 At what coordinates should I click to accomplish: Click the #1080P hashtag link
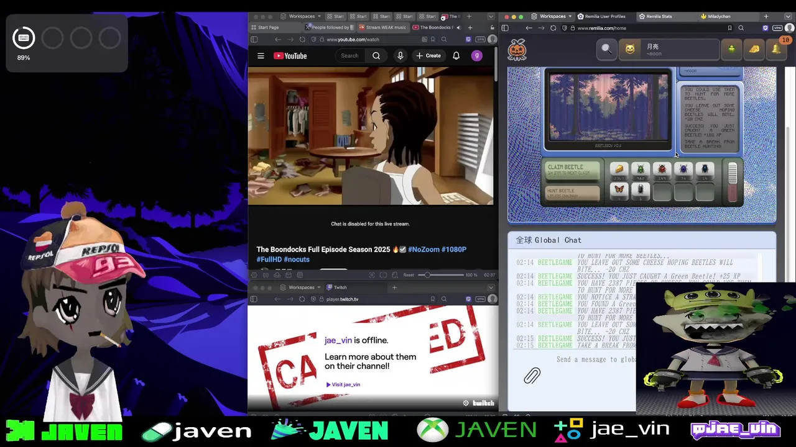[x=453, y=250]
